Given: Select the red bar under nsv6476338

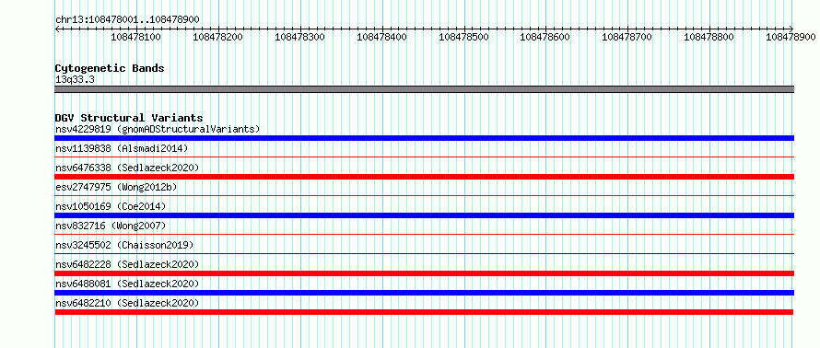Looking at the screenshot, I should pos(424,177).
